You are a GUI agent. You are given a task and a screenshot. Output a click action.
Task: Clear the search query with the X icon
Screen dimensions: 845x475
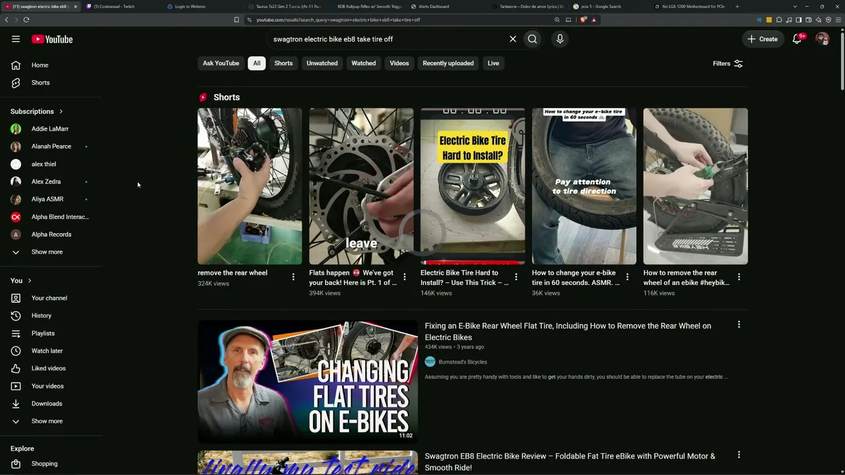tap(513, 39)
